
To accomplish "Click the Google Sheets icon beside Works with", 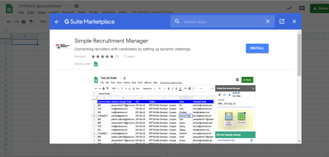I will point(96,64).
